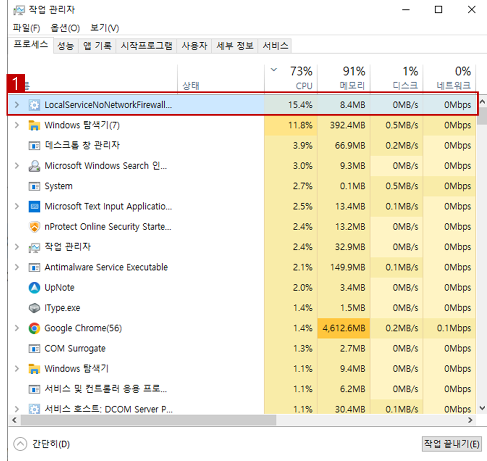Click the horizontal scrollbar right arrow
The height and width of the screenshot is (461, 487).
(470, 420)
